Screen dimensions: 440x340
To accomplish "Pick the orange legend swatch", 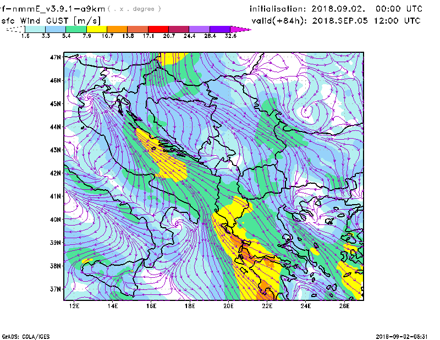I will coord(117,29).
